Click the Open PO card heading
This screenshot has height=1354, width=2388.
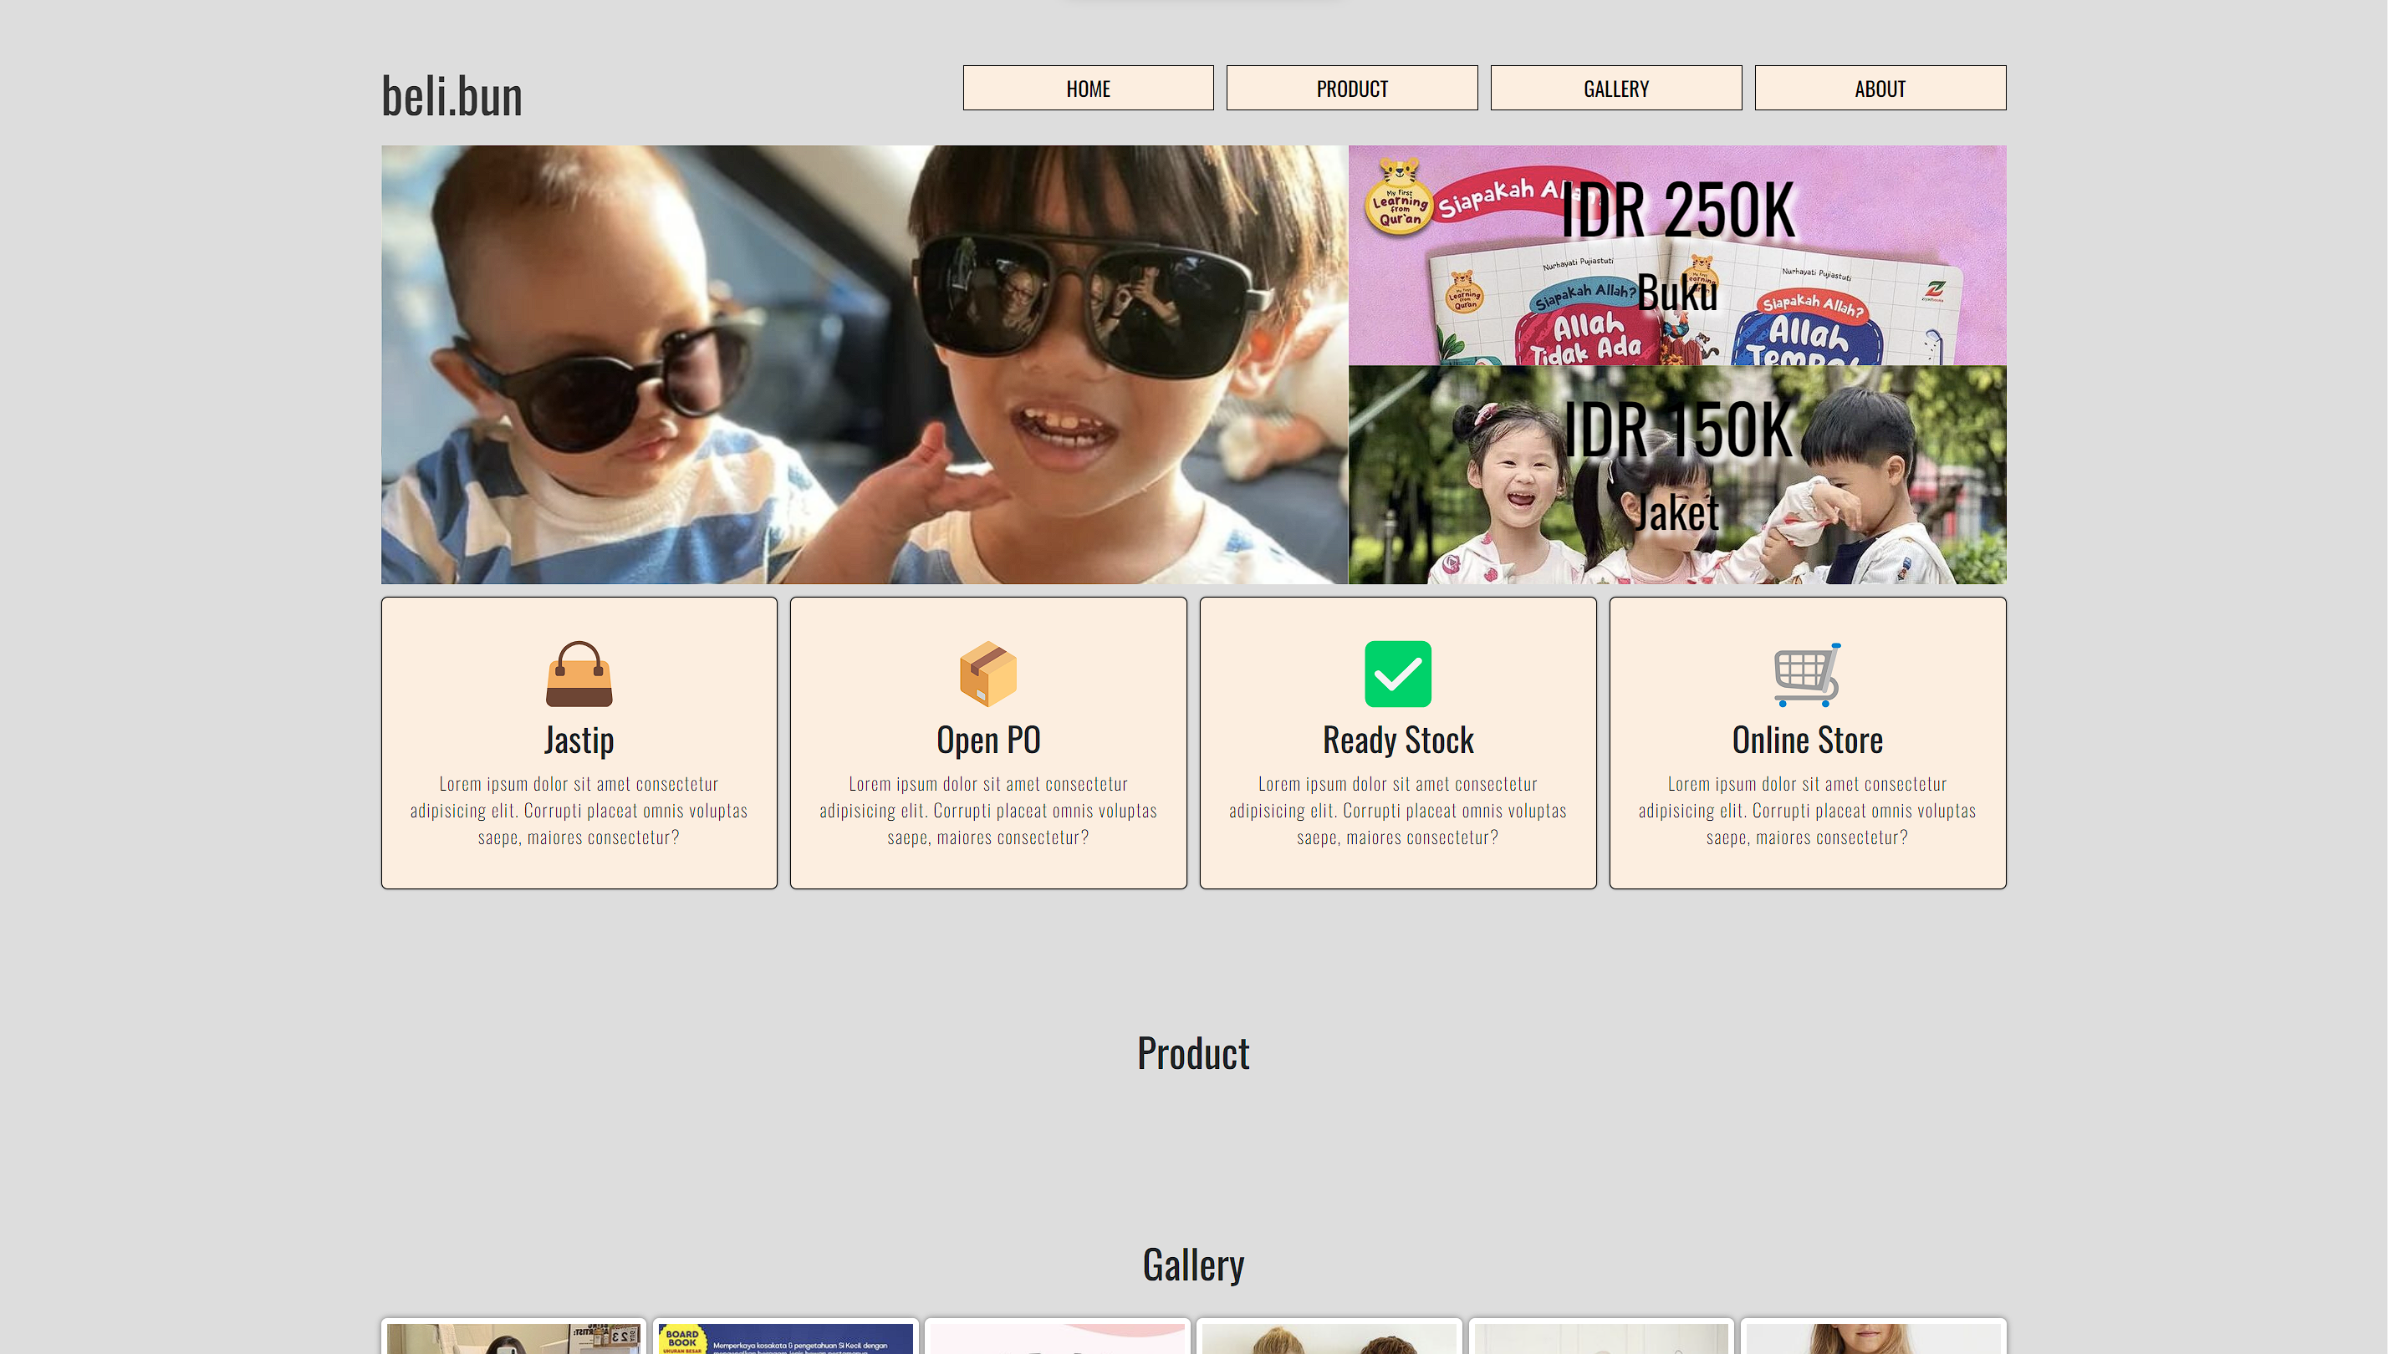(988, 741)
